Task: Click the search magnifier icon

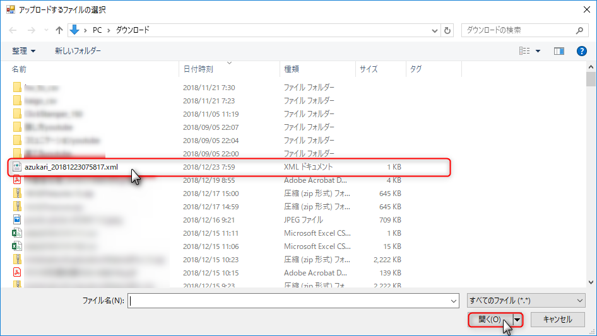Action: click(580, 30)
